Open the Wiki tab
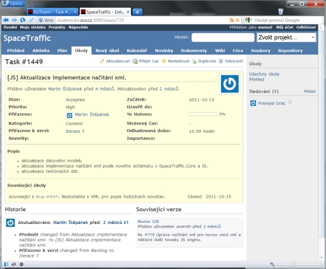Image resolution: width=326 pixels, height=269 pixels. point(220,50)
